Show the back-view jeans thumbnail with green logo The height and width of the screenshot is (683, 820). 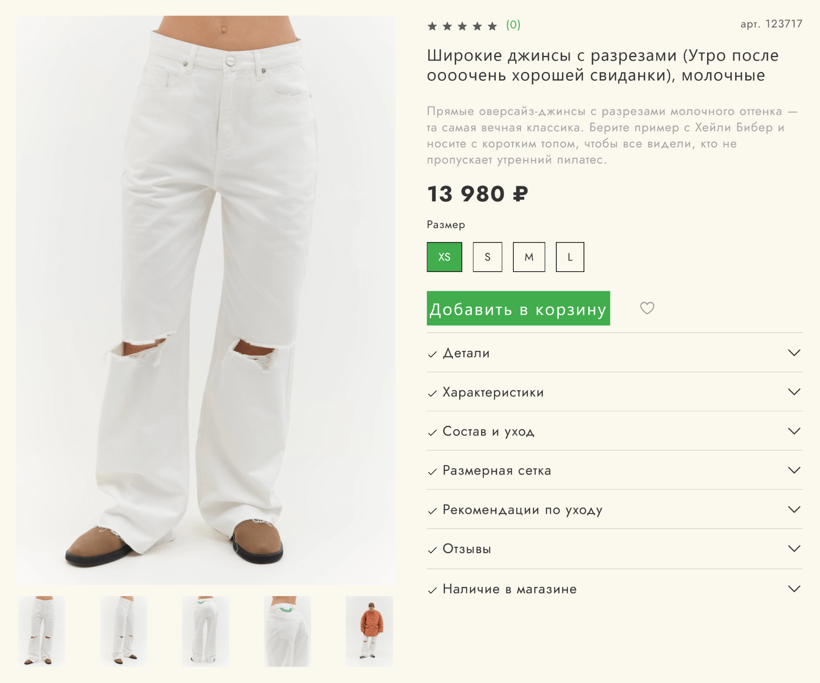click(x=287, y=631)
